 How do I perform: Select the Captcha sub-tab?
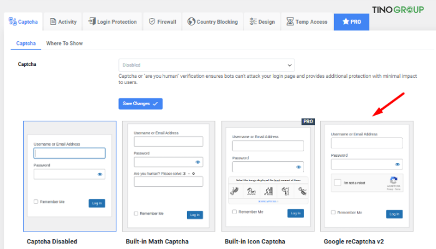tap(26, 44)
